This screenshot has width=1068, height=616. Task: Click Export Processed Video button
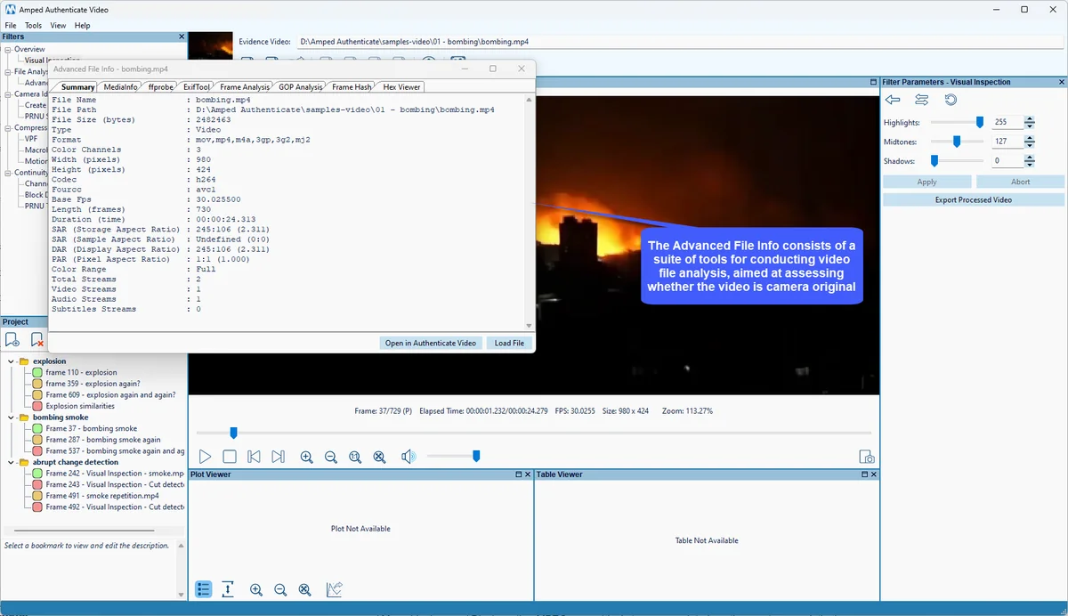[973, 200]
